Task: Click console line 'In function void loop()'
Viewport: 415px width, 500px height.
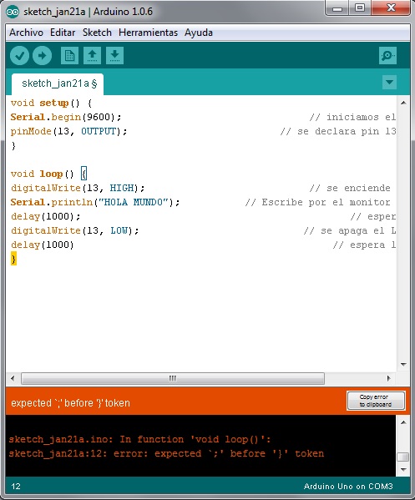Action: [x=139, y=439]
